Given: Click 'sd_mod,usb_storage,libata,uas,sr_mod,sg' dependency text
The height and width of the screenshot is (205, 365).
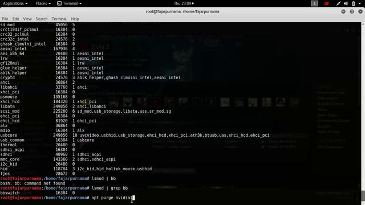Looking at the screenshot, I should 124,112.
